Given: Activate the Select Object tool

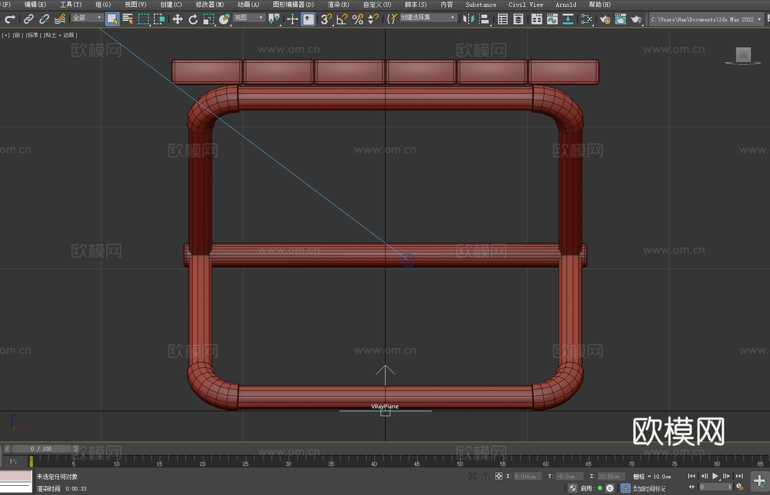Looking at the screenshot, I should tap(112, 19).
